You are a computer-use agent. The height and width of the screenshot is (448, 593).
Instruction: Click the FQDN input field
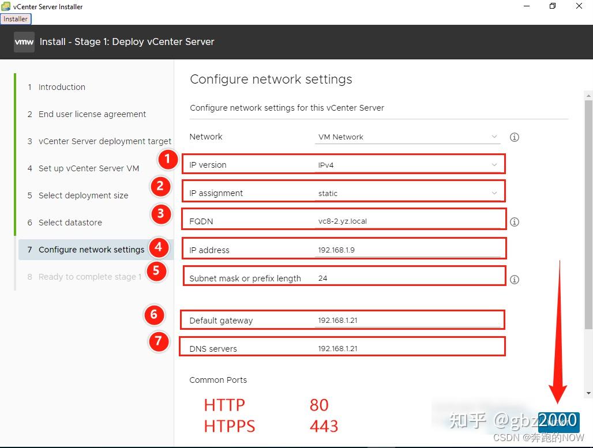(x=407, y=221)
